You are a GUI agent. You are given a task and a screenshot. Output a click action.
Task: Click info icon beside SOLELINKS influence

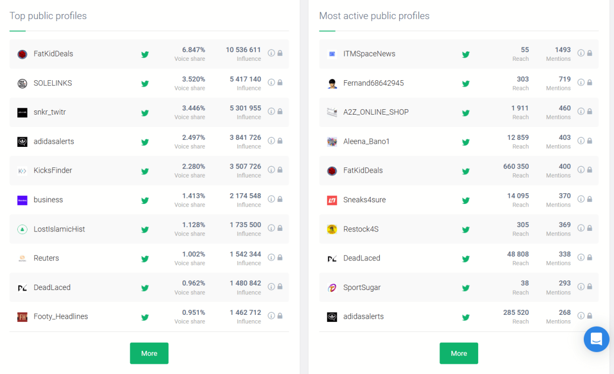[271, 82]
